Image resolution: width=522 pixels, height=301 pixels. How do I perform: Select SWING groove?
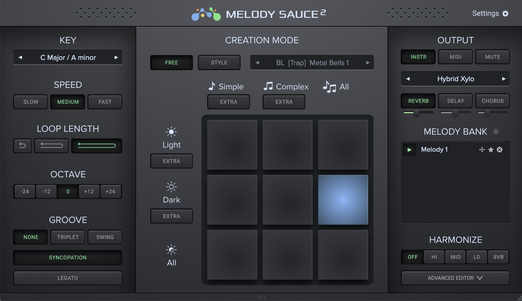(x=105, y=237)
